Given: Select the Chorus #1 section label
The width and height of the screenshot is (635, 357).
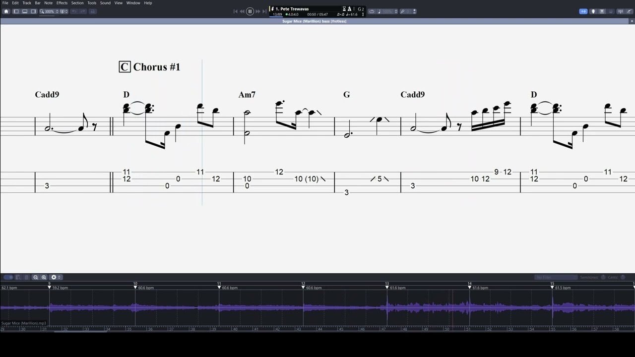Looking at the screenshot, I should click(x=150, y=67).
